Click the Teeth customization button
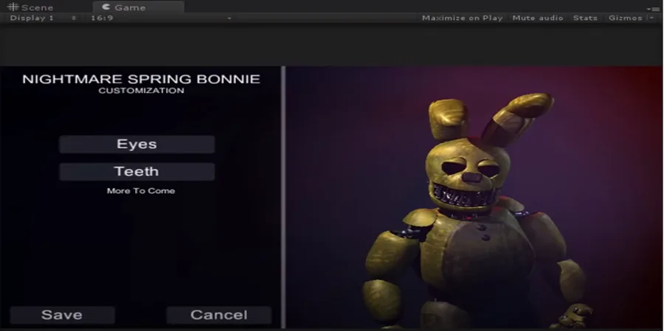This screenshot has width=664, height=331. pyautogui.click(x=136, y=172)
